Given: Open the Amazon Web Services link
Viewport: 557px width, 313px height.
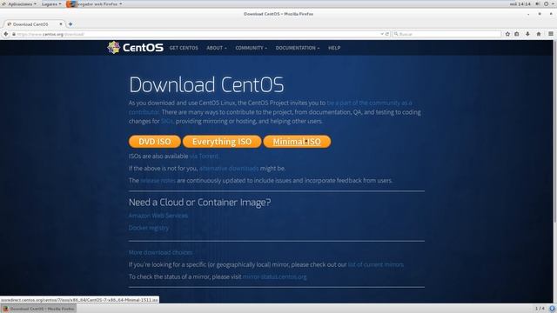Looking at the screenshot, I should pos(158,216).
